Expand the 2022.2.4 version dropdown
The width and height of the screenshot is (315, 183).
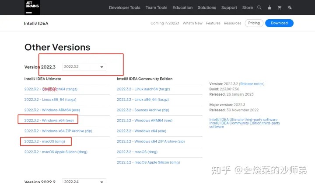pyautogui.click(x=84, y=181)
